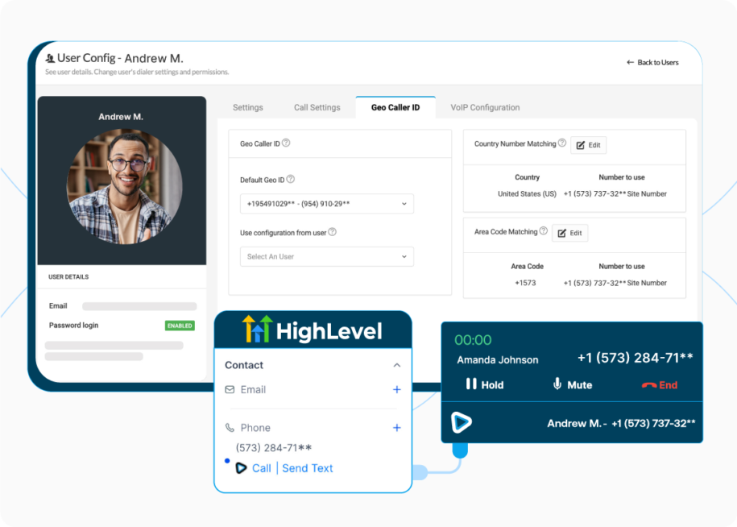Click the phone number (573) 284-71**
737x527 pixels.
pyautogui.click(x=274, y=448)
